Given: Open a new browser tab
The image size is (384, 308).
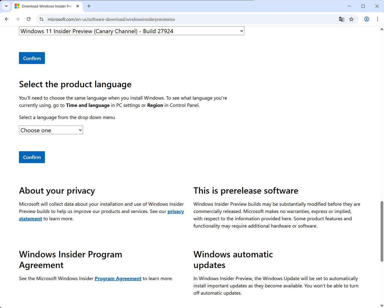Looking at the screenshot, I should click(x=89, y=6).
